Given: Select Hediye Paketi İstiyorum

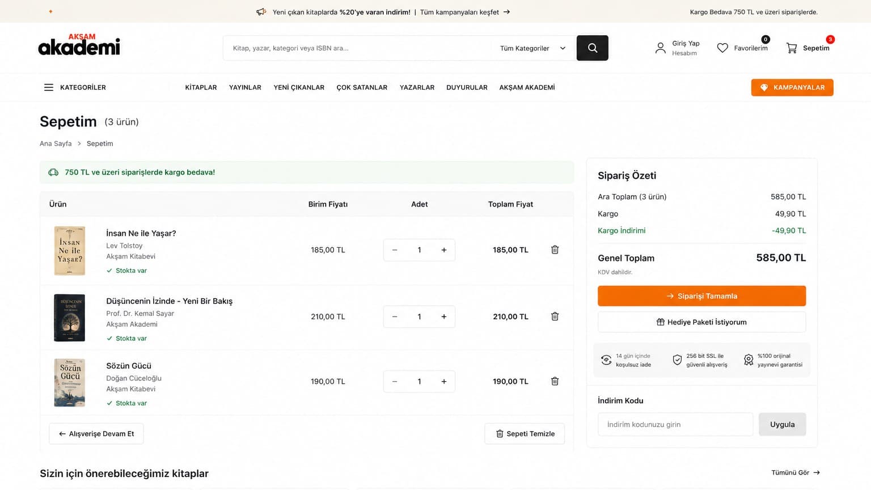Looking at the screenshot, I should (701, 322).
